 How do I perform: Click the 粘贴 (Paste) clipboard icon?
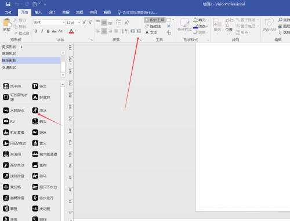(7, 23)
